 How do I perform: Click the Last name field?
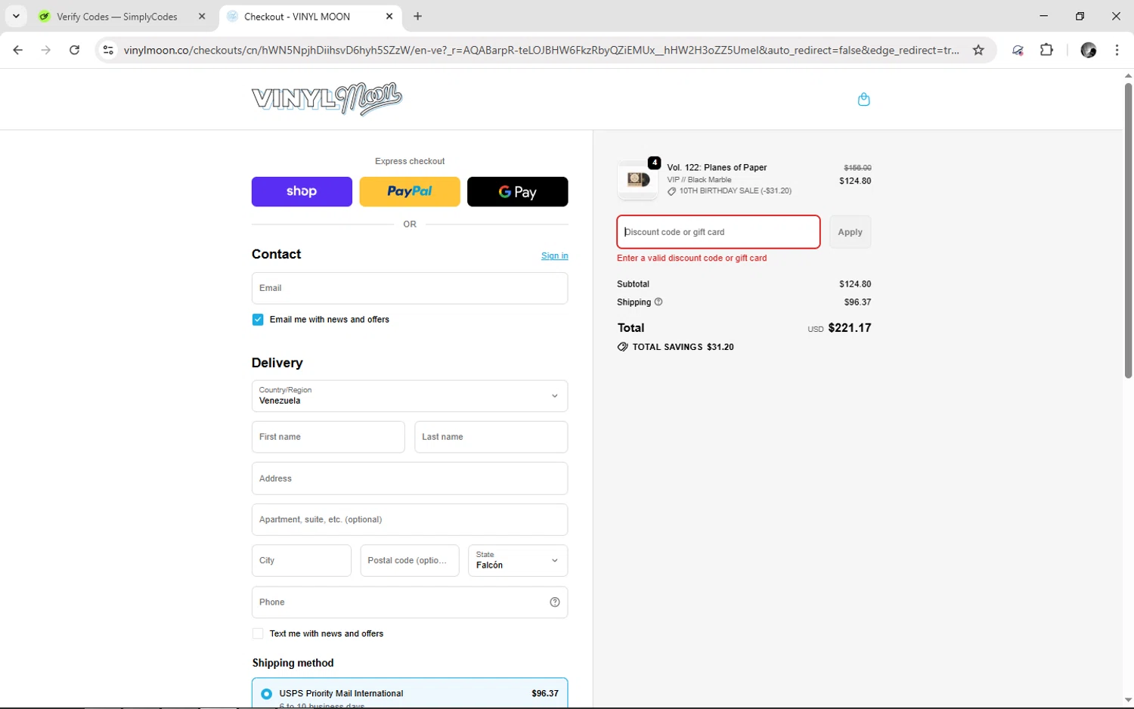coord(491,437)
